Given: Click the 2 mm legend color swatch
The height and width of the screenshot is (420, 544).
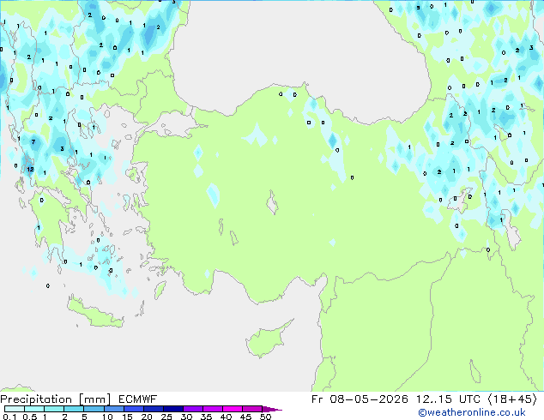Looking at the screenshot, I should [74, 409].
